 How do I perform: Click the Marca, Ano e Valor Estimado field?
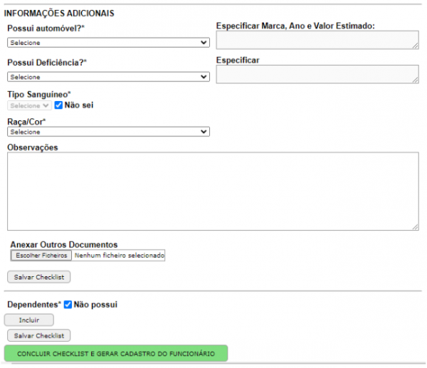click(x=317, y=41)
